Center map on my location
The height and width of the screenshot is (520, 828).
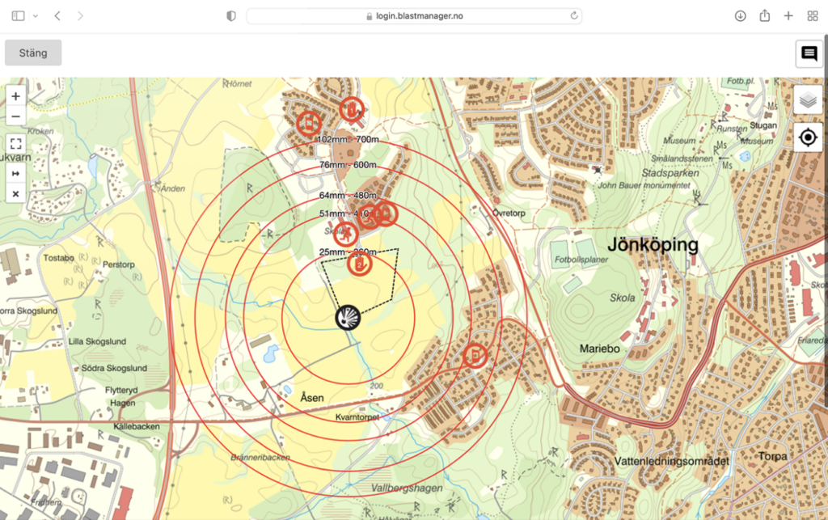click(x=807, y=137)
